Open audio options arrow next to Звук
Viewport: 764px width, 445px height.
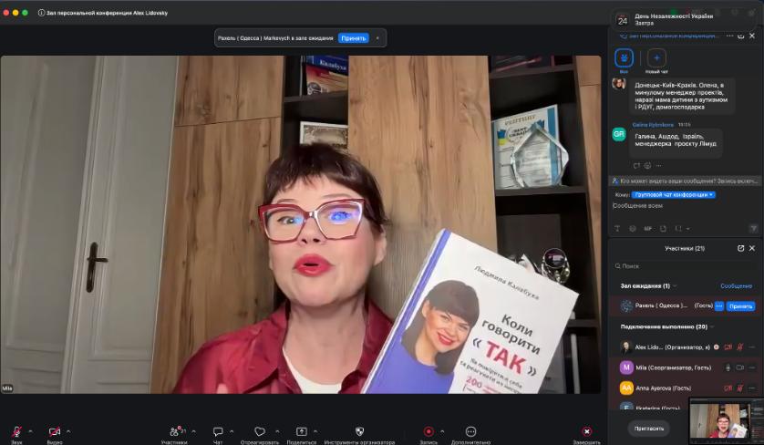(30, 431)
